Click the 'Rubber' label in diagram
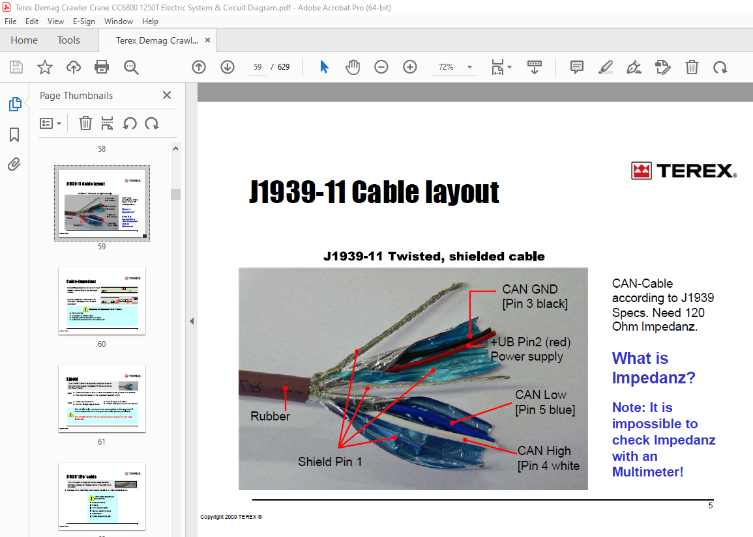The width and height of the screenshot is (753, 537). tap(271, 416)
